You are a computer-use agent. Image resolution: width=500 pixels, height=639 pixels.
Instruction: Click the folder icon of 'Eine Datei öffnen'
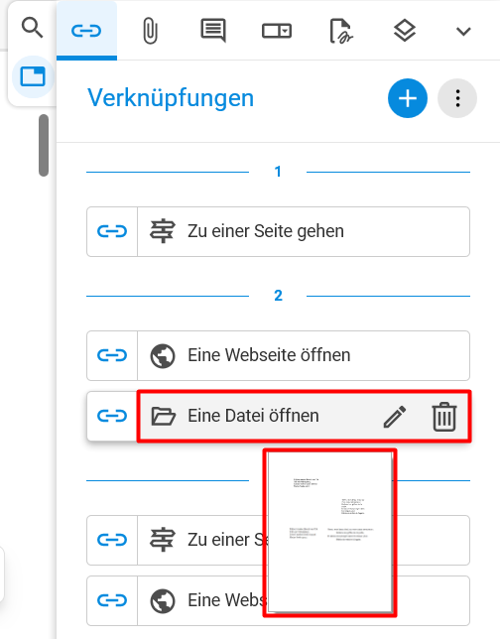pos(163,416)
